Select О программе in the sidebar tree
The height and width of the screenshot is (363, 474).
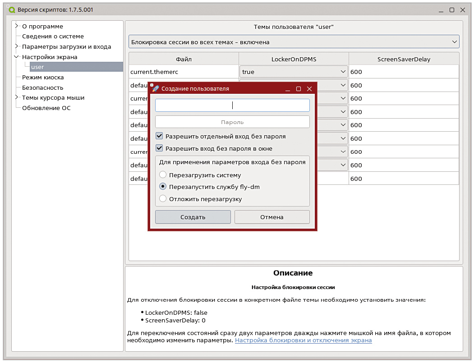pyautogui.click(x=43, y=26)
